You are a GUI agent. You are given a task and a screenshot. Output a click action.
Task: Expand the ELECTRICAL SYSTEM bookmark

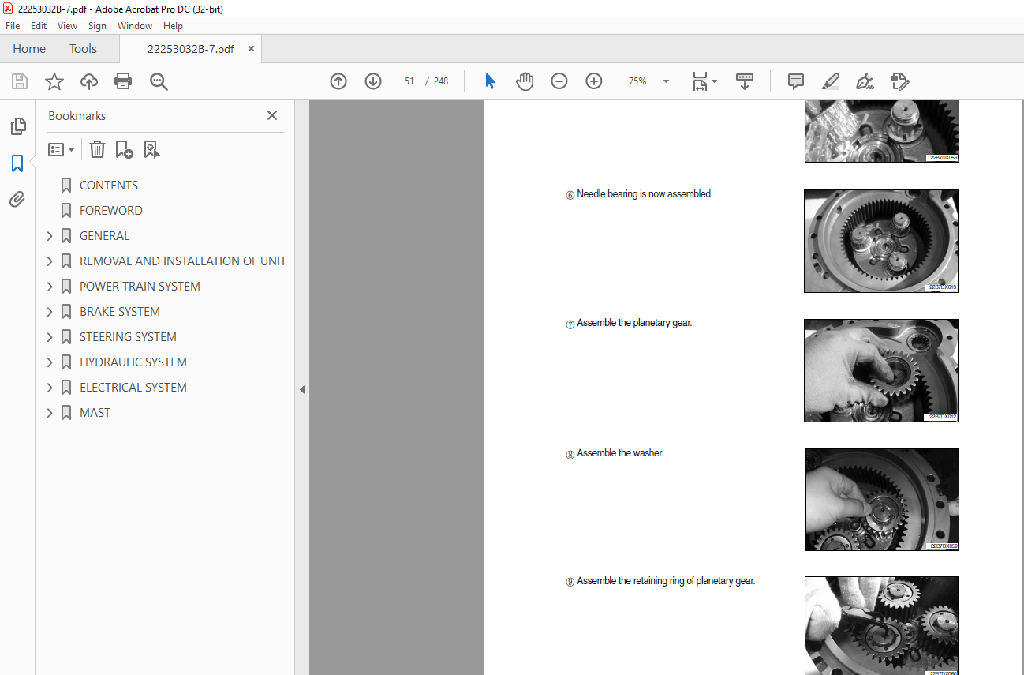pyautogui.click(x=50, y=388)
